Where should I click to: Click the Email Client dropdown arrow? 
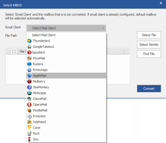click(103, 28)
